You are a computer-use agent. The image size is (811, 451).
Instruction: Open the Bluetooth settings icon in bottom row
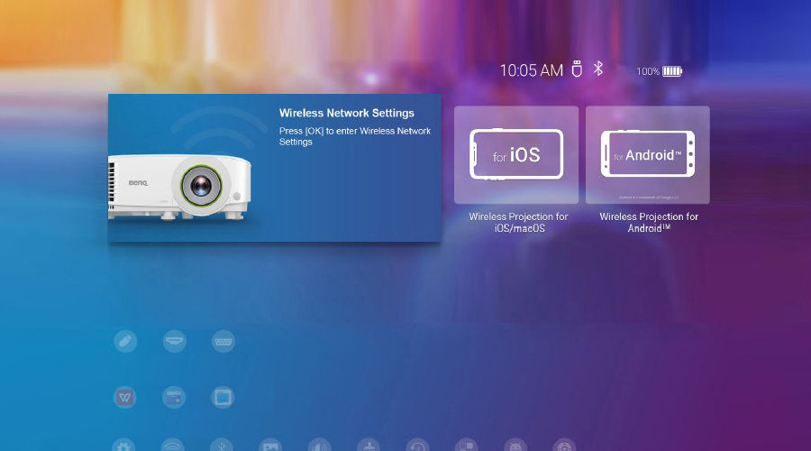tap(222, 446)
